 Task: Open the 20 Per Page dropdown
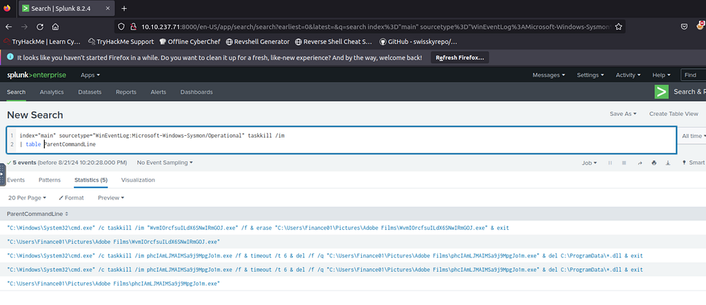[x=27, y=198]
